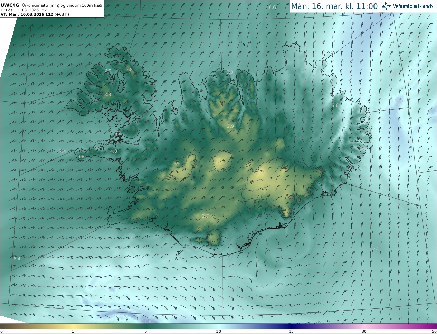The image size is (437, 334).
Task: Click the 30 tick on the color scale
Action: tap(364, 331)
